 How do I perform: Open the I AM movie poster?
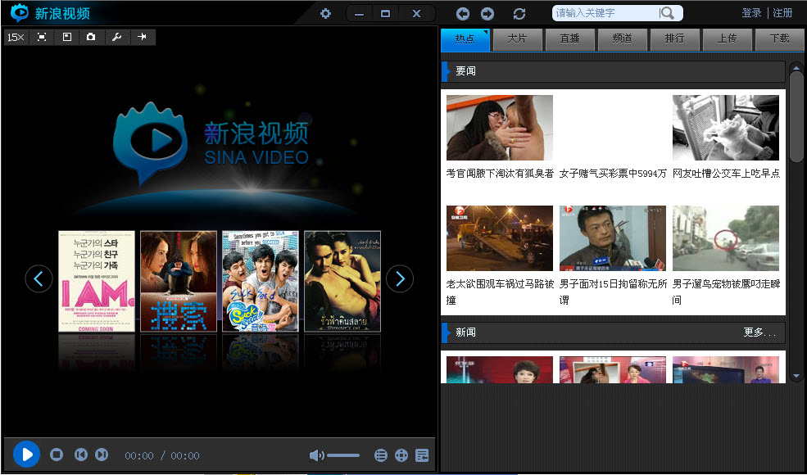(97, 281)
